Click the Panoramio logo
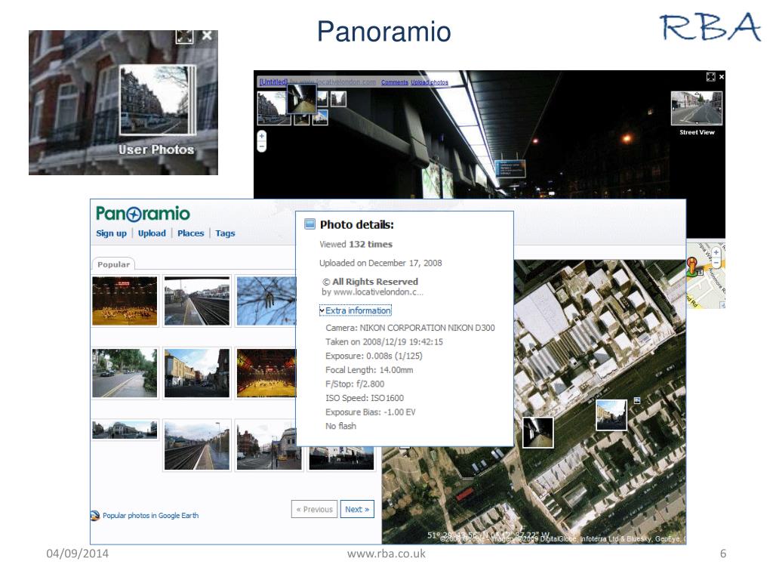This screenshot has height=580, width=773. (143, 214)
